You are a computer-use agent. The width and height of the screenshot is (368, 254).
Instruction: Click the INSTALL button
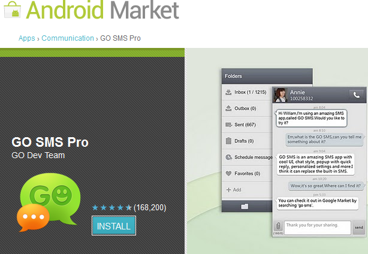114,226
